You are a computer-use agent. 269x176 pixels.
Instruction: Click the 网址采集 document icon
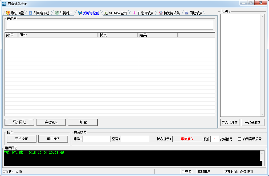[x=186, y=13]
